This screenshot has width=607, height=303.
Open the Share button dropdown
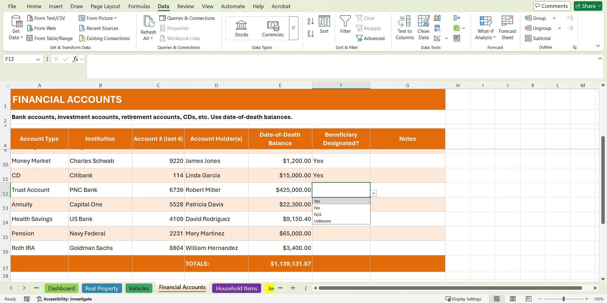[x=599, y=6]
